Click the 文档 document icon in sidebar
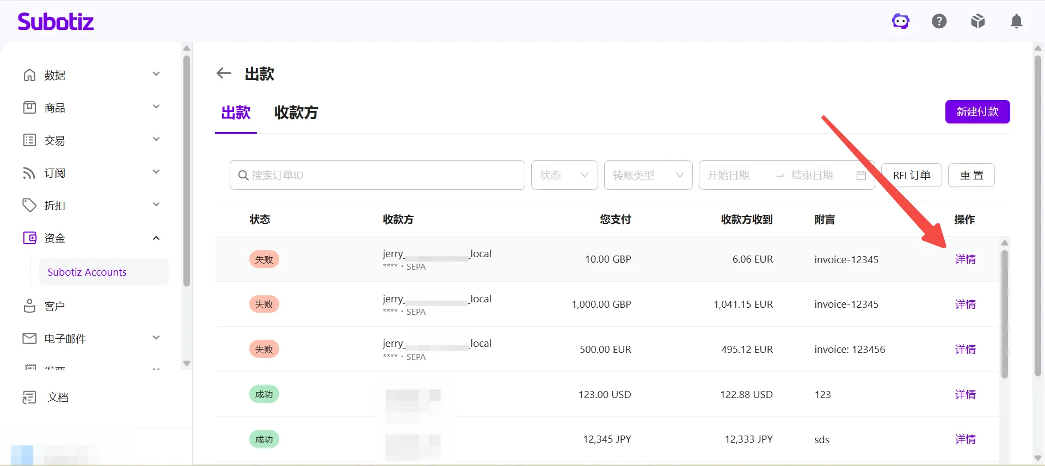 point(29,397)
